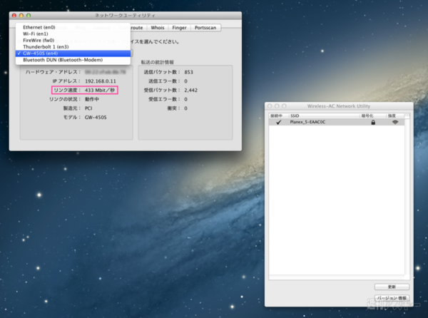Choose the checked GW-450S (en4) entry
This screenshot has height=318, width=428.
[x=41, y=53]
